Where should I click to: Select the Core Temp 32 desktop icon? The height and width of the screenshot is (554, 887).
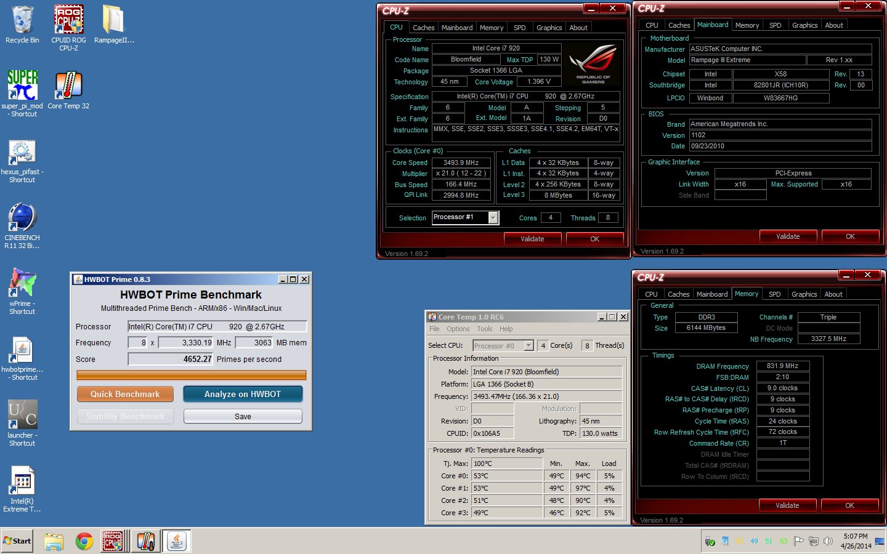68,90
